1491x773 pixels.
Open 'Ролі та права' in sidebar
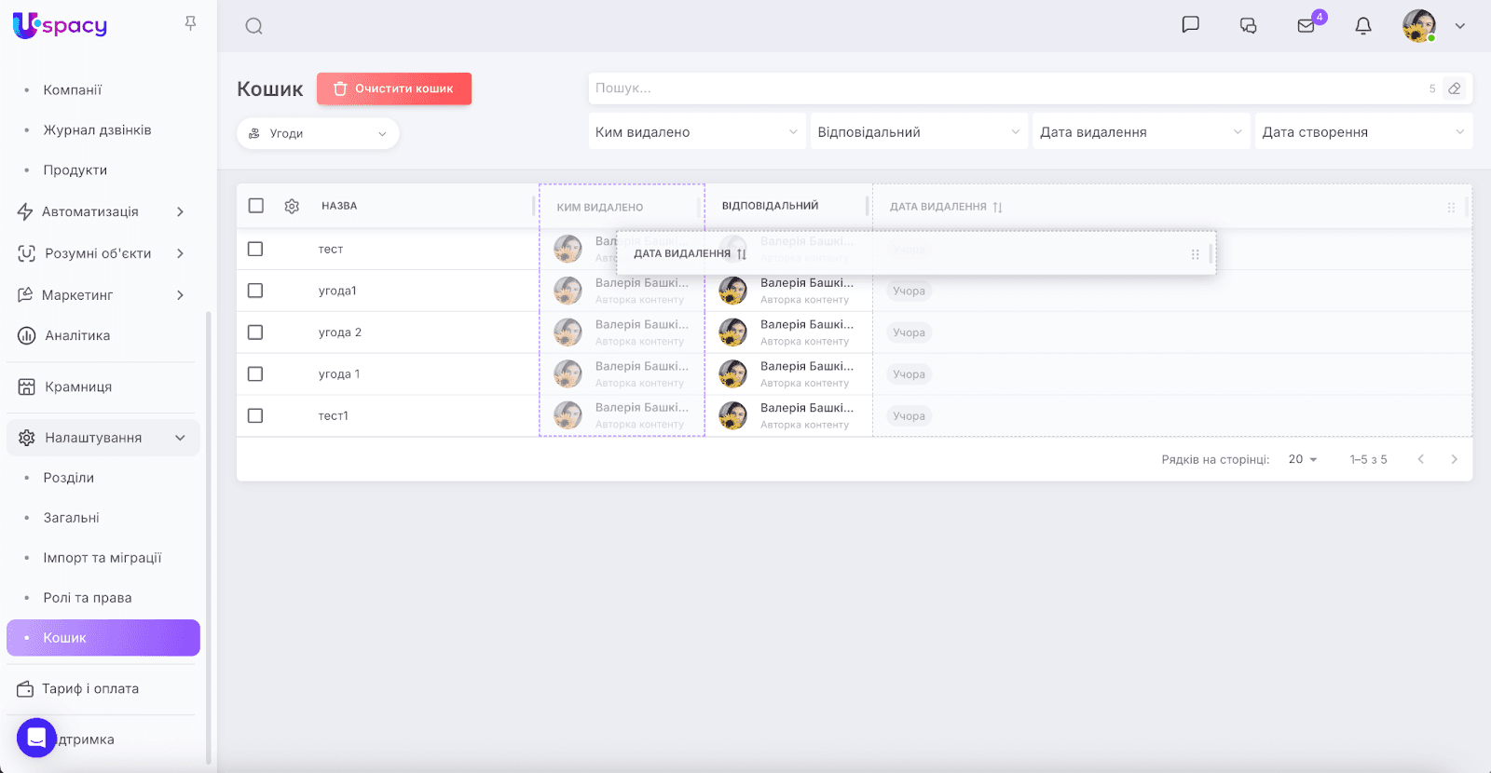[88, 598]
